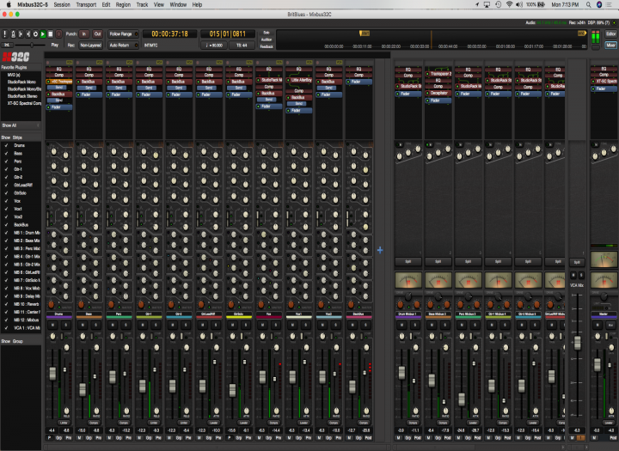Open the Transport menu

pyautogui.click(x=86, y=5)
